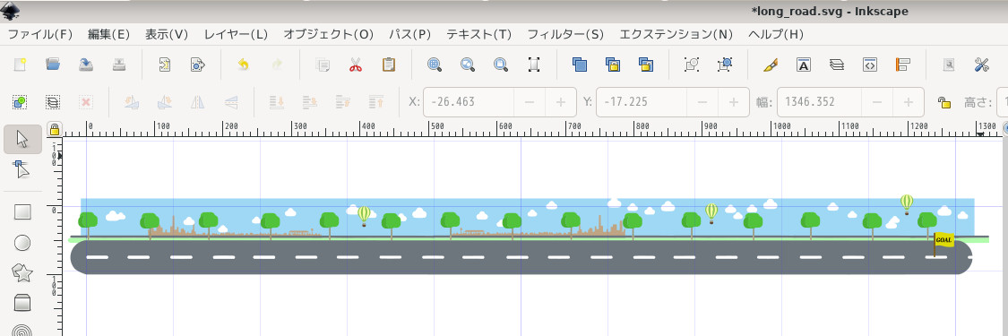
Task: Open the テキスト(T) menu
Action: pyautogui.click(x=479, y=34)
